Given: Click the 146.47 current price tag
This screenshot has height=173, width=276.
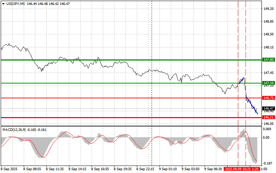Looking at the screenshot, I should [268, 108].
